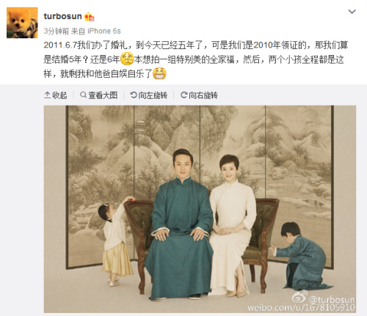Viewport: 367px width, 316px height.
Task: Collapse the image with 收起
Action: pyautogui.click(x=56, y=95)
